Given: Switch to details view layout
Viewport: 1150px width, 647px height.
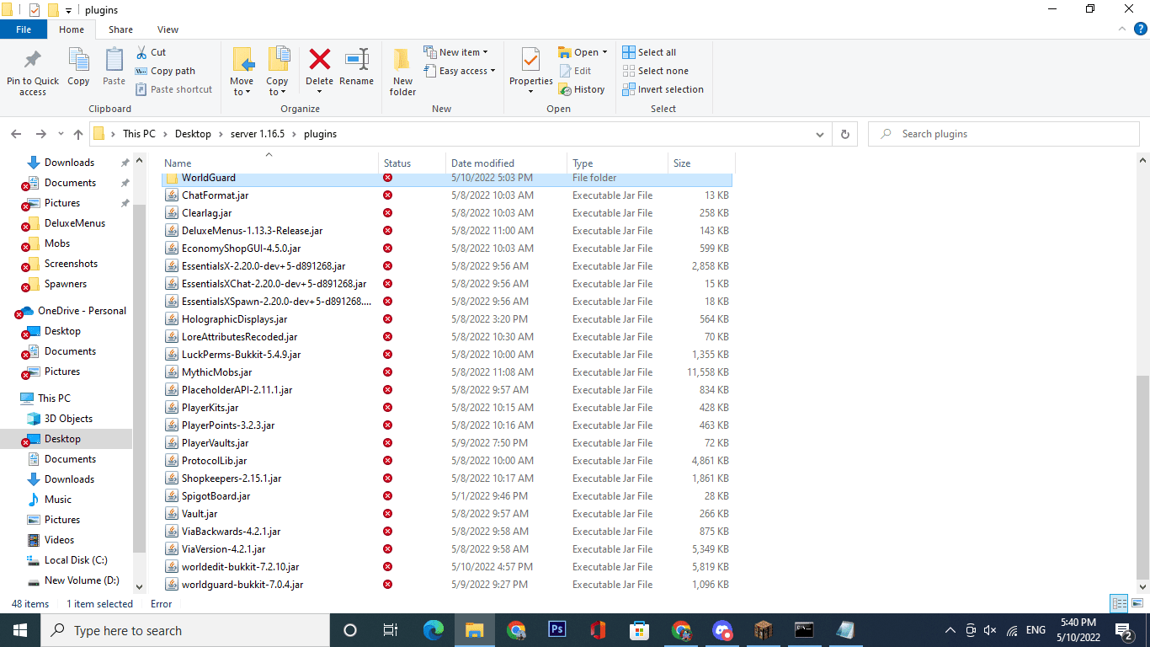Looking at the screenshot, I should tap(1119, 603).
